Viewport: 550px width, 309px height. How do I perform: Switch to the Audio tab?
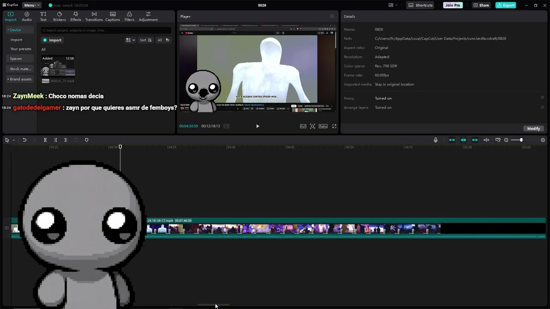point(27,17)
